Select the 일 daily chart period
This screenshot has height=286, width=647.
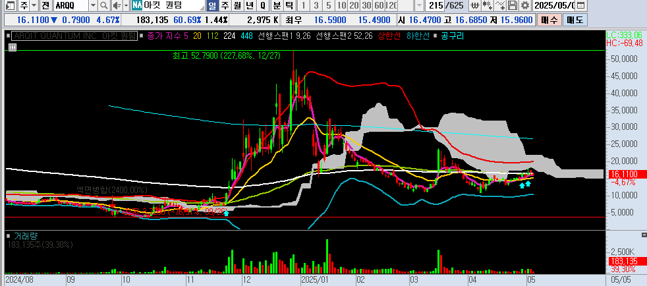[x=212, y=5]
